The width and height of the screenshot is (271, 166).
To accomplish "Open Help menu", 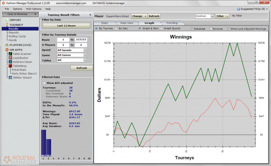I will [x=48, y=9].
